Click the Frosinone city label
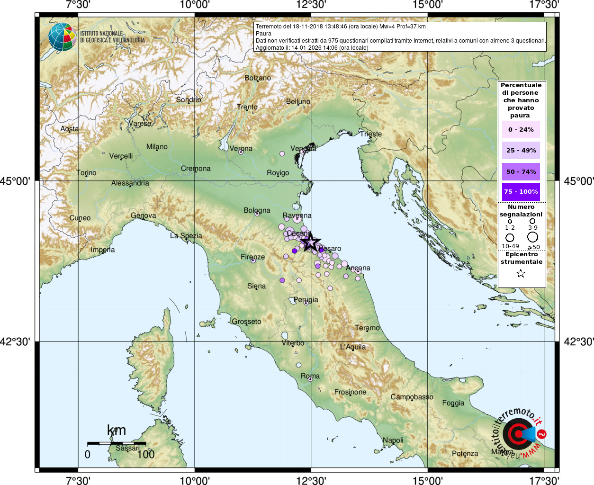 point(351,392)
